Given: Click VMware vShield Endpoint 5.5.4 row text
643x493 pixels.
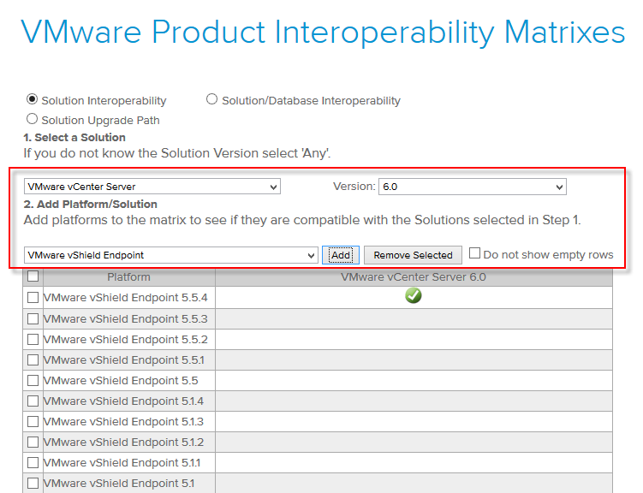Looking at the screenshot, I should (126, 298).
